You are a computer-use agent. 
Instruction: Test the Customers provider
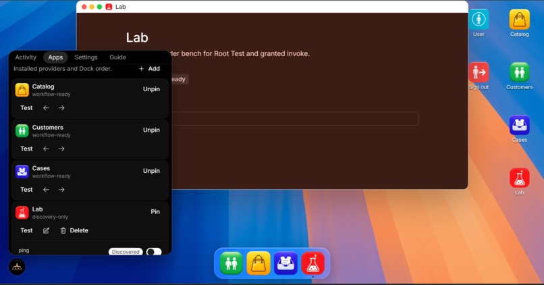coord(26,149)
